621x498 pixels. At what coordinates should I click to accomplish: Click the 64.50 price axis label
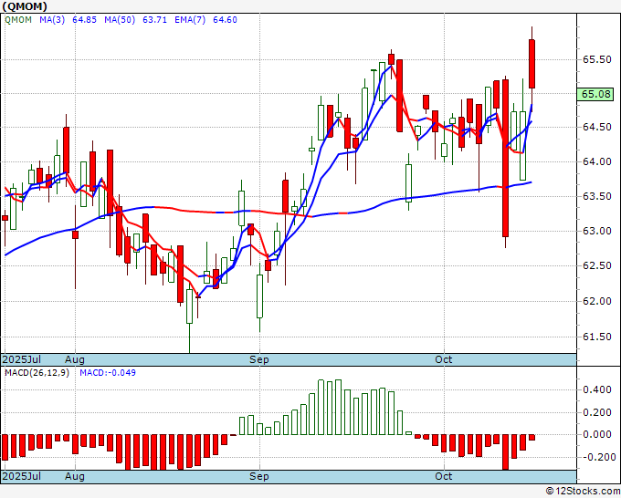click(597, 127)
